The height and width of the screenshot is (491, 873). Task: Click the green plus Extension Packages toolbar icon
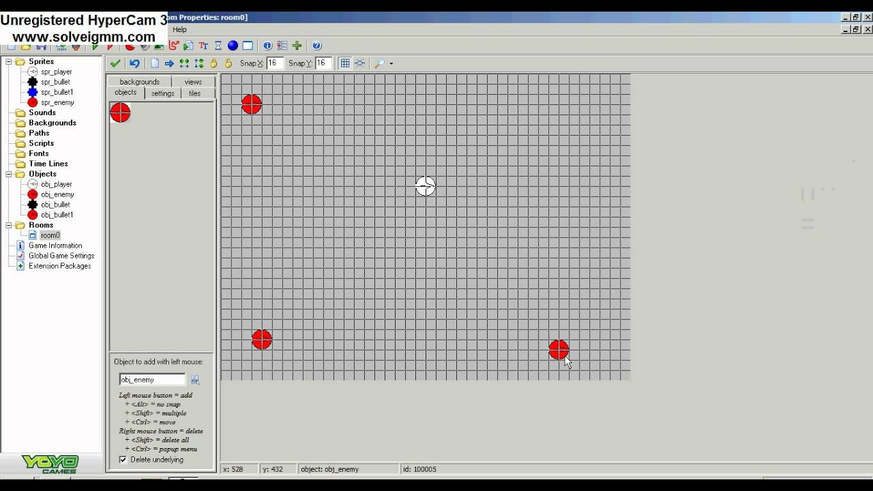tap(297, 46)
